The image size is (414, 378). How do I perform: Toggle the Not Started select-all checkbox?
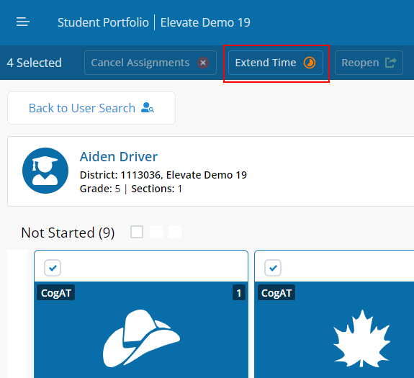[137, 232]
